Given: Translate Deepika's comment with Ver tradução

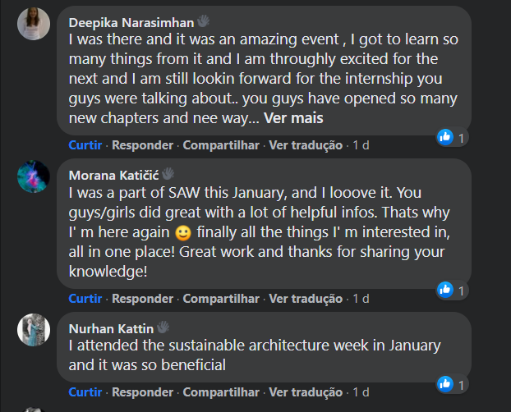Looking at the screenshot, I should tap(306, 145).
